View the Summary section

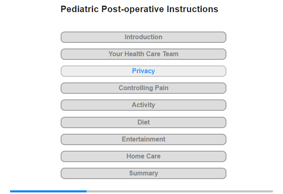point(143,173)
